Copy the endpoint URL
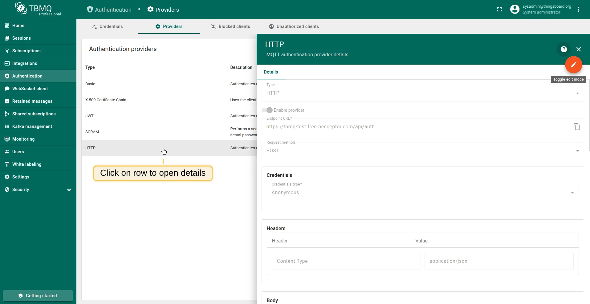The height and width of the screenshot is (304, 590). [576, 127]
